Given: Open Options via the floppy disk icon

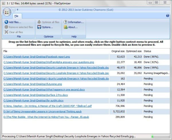Looking at the screenshot, I should 39,27.
